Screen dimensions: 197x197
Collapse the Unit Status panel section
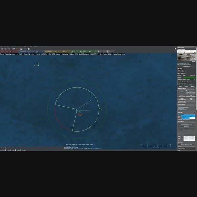[x=195, y=47]
